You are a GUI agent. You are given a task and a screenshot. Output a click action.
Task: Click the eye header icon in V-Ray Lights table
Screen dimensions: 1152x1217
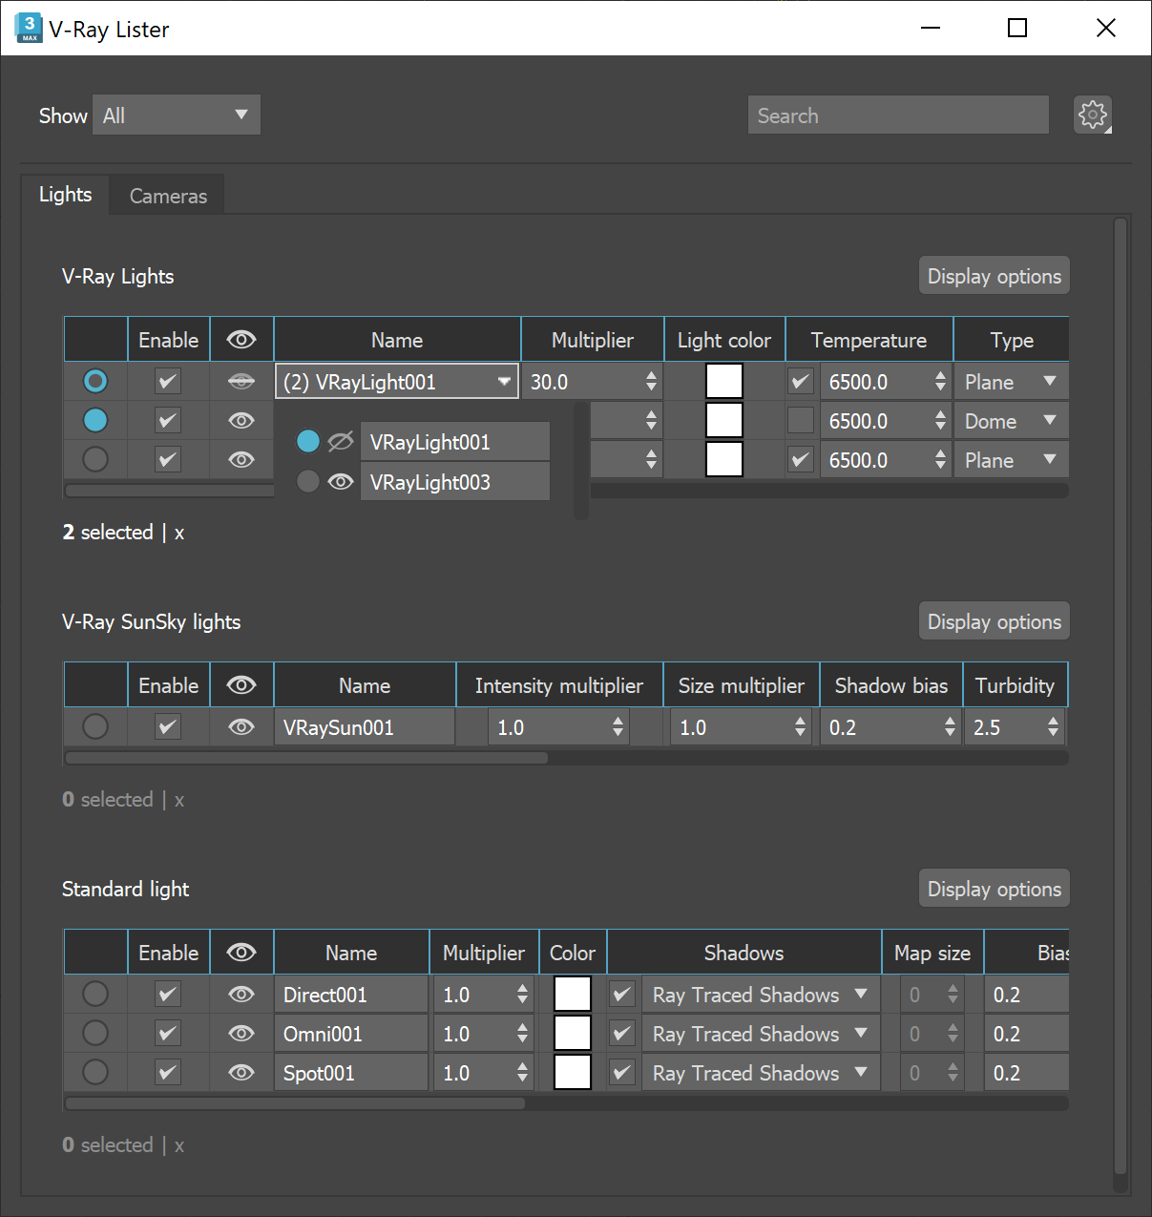click(x=241, y=339)
